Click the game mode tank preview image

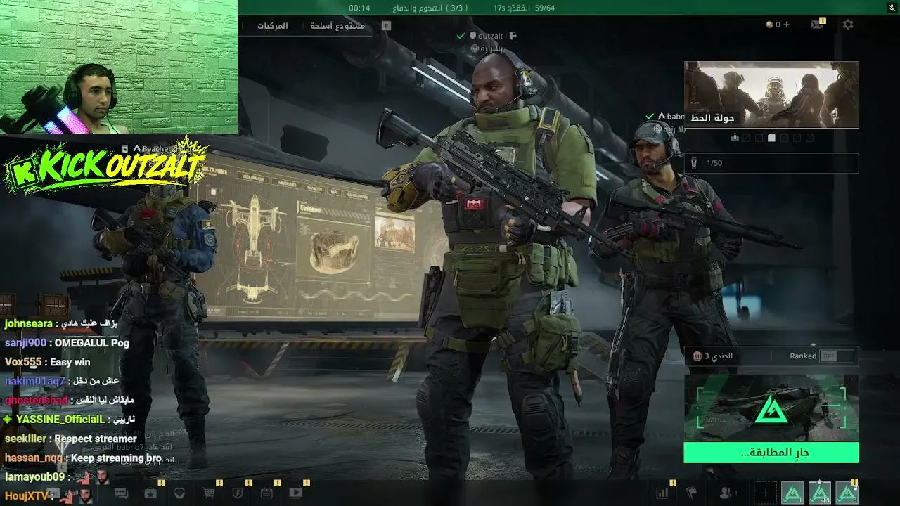(x=771, y=408)
